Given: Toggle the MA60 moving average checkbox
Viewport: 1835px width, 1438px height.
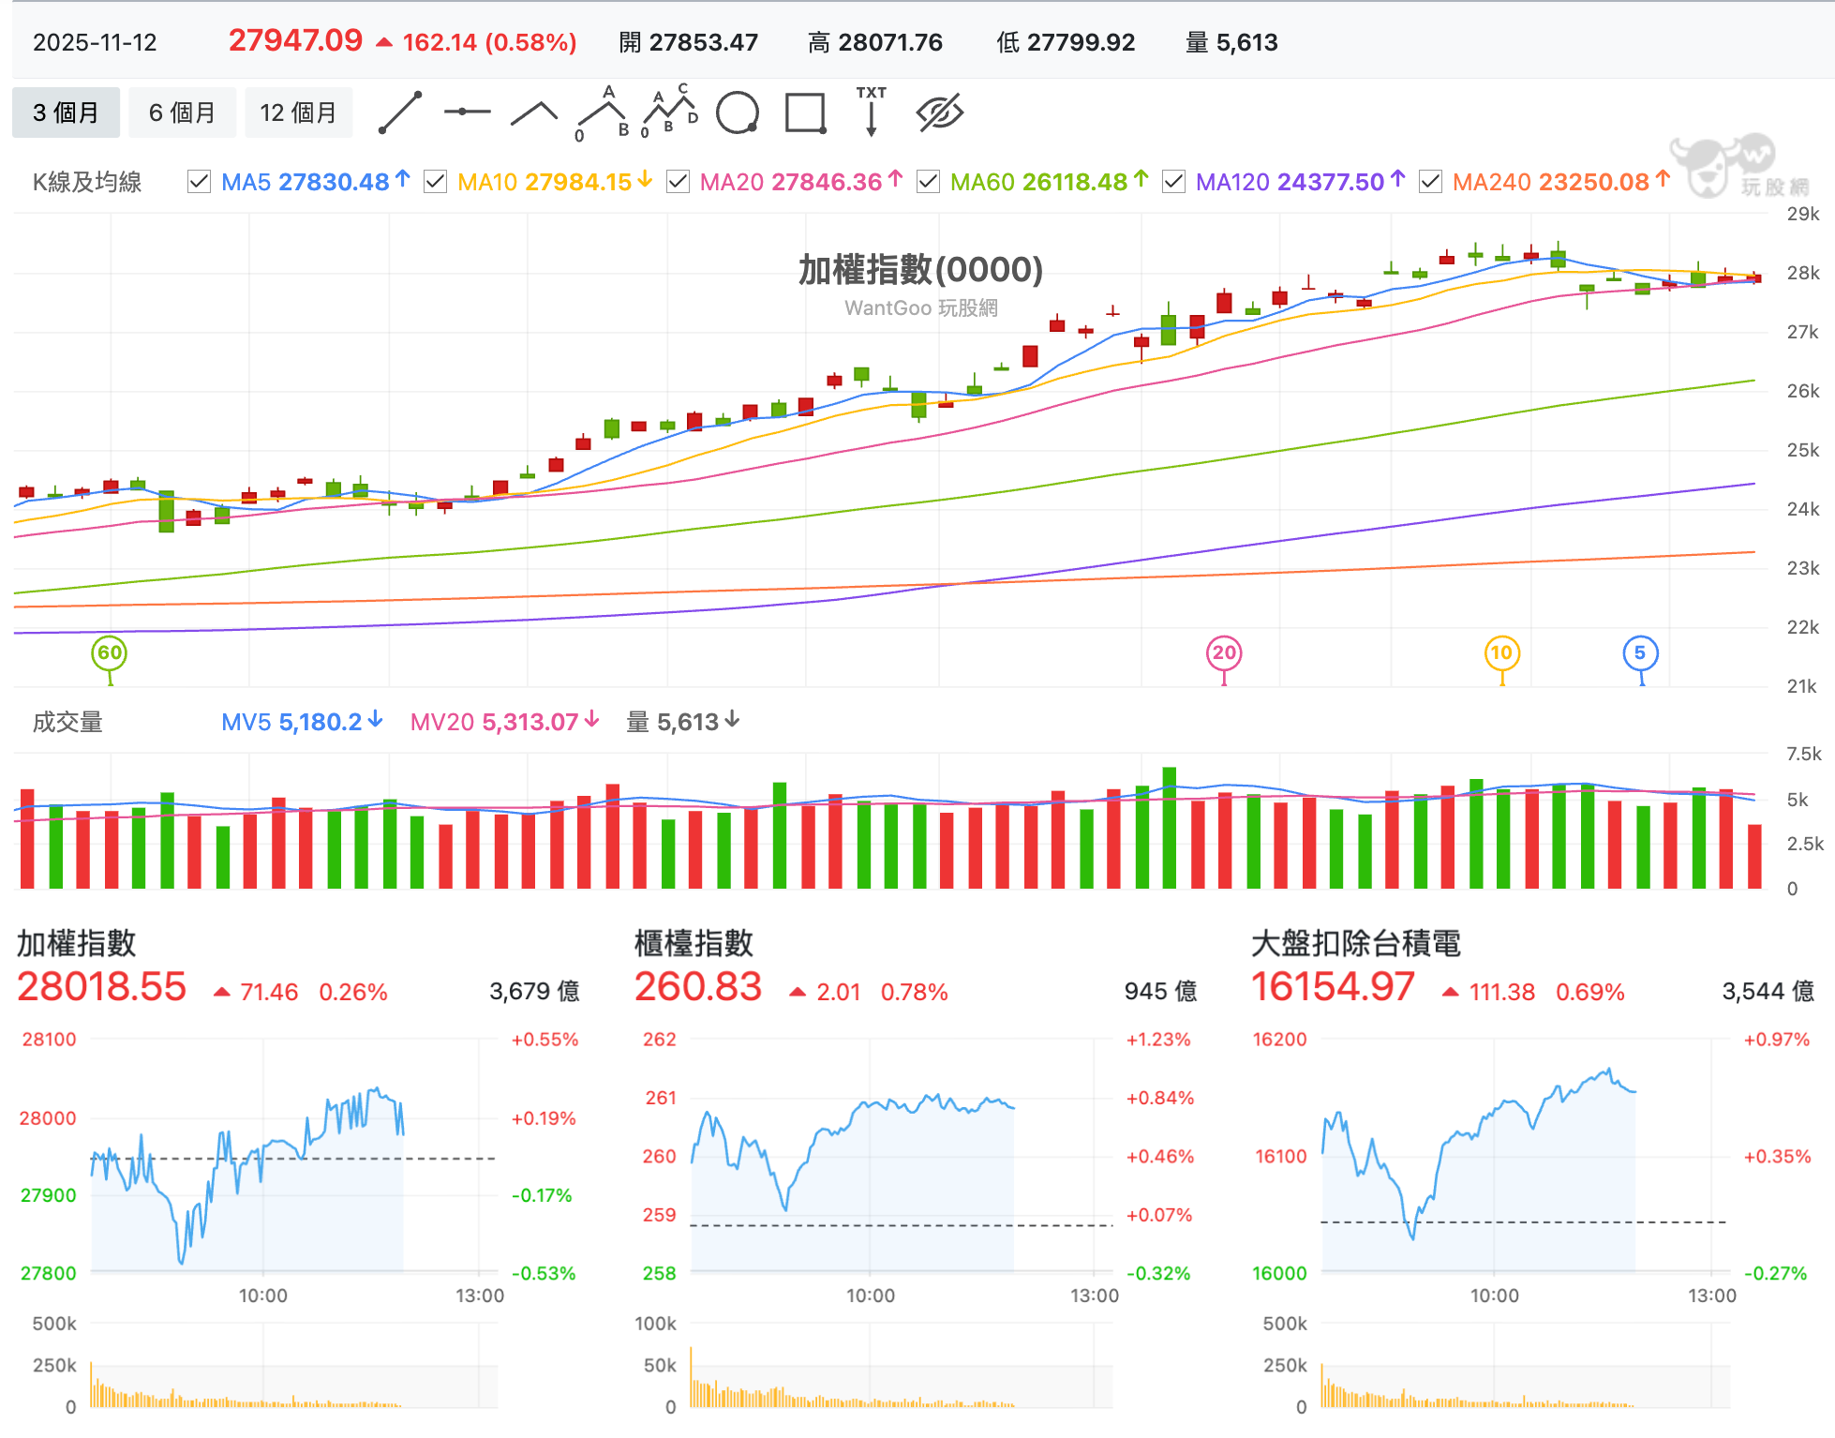Looking at the screenshot, I should click(x=928, y=182).
